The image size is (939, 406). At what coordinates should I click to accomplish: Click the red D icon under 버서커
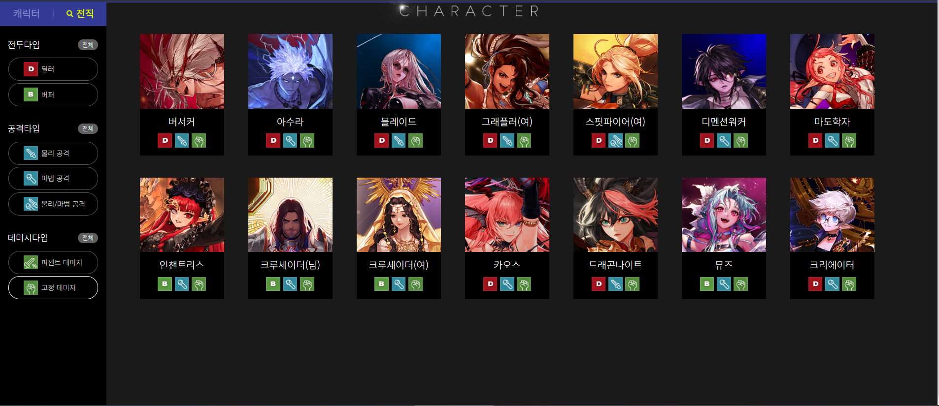coord(165,141)
